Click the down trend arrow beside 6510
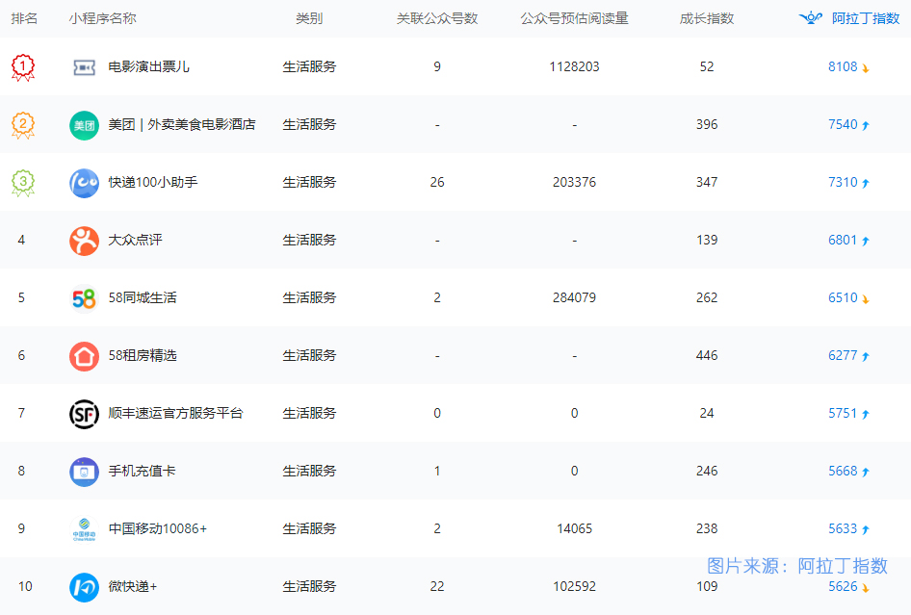Image resolution: width=911 pixels, height=615 pixels. [866, 299]
